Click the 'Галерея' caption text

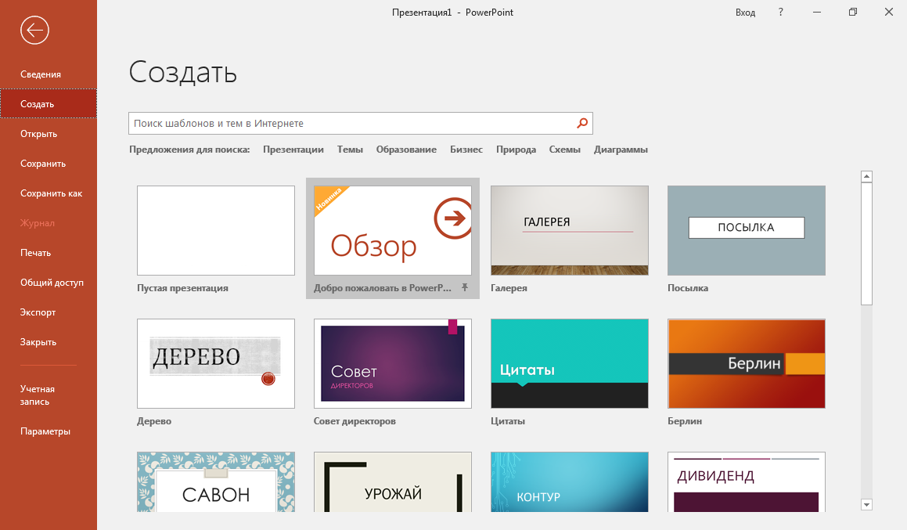click(x=509, y=288)
